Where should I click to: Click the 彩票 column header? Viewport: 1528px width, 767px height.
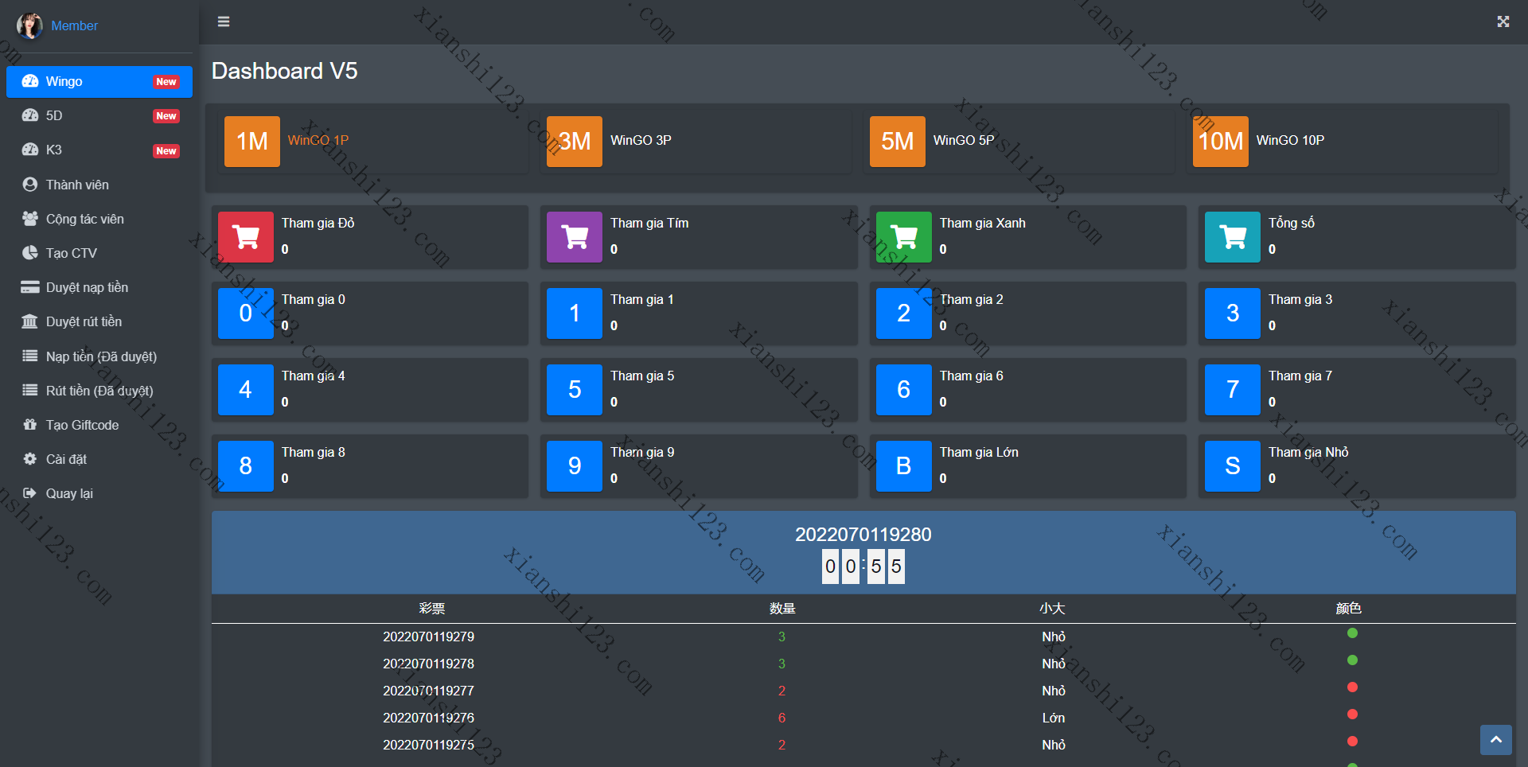432,609
